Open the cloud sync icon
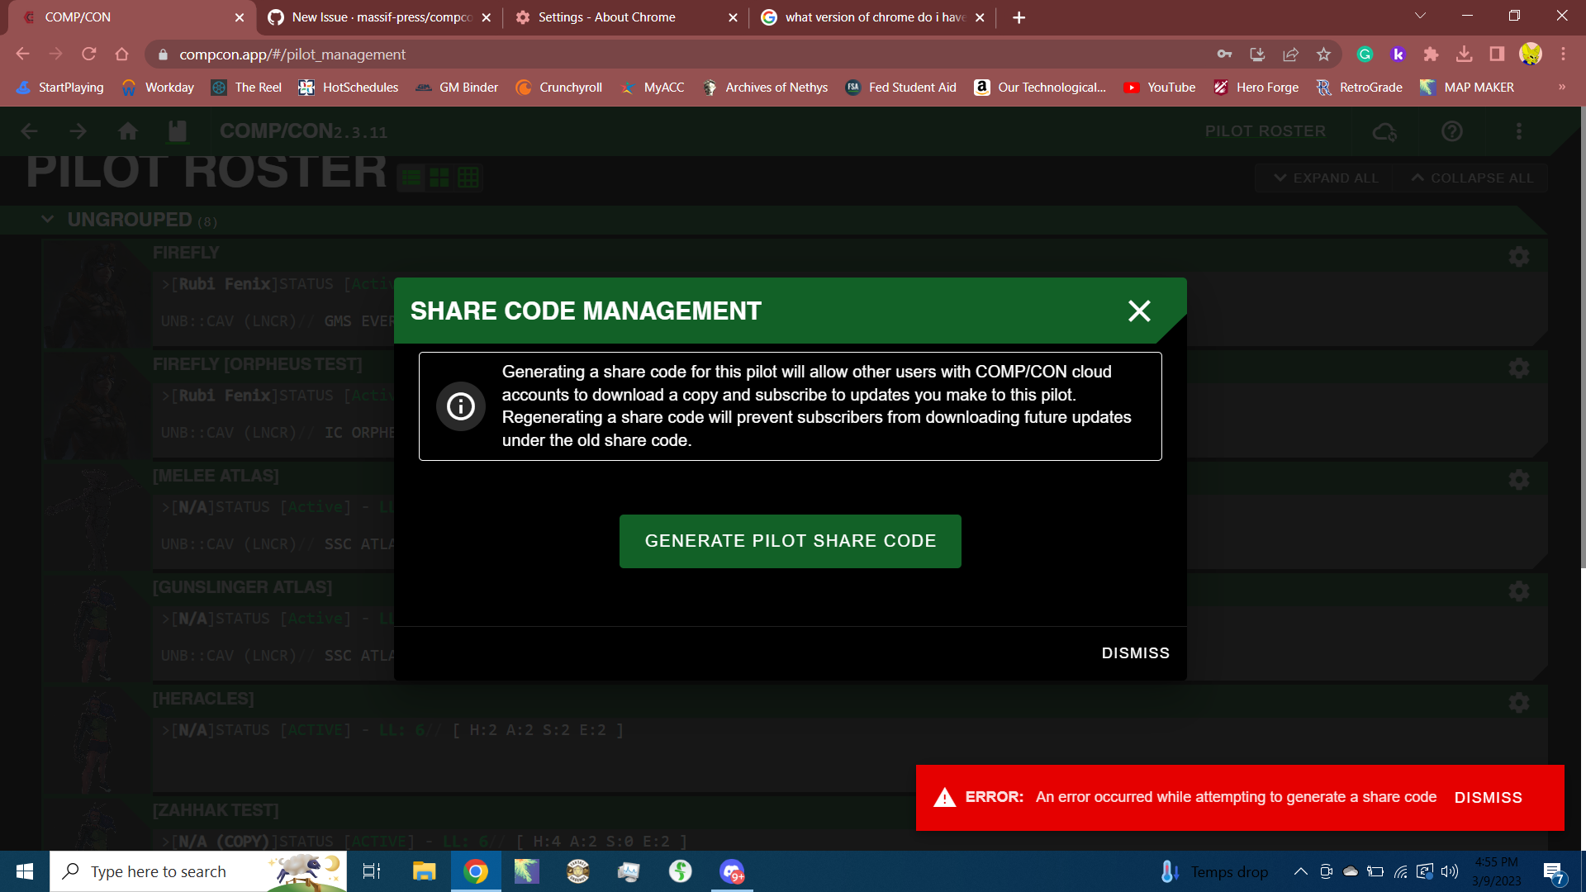The height and width of the screenshot is (892, 1586). pos(1384,131)
